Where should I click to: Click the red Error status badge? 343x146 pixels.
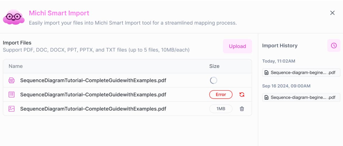pyautogui.click(x=221, y=95)
